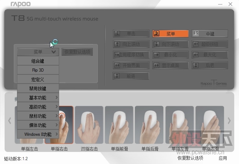Choose 宏定义 from the dropdown list
This screenshot has width=239, height=164.
point(38,79)
